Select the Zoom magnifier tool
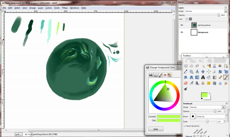Screen dimensions: 230x137 192,72
